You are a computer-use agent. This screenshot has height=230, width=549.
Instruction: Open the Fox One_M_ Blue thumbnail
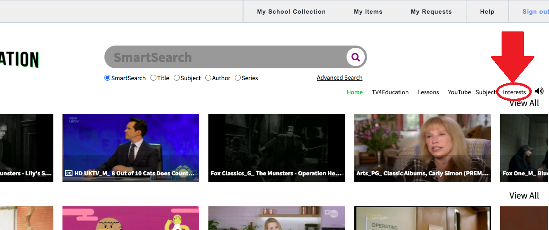pos(524,148)
